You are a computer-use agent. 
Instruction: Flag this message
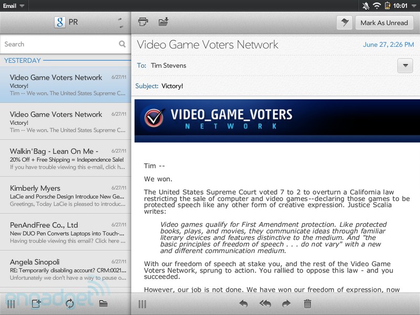344,23
